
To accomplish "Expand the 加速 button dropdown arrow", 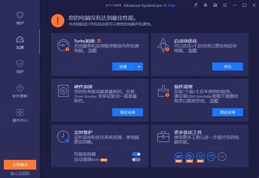I will (139, 67).
